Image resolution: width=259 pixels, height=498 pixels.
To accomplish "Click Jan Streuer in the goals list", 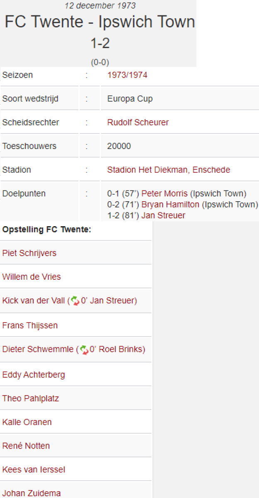I will 163,215.
